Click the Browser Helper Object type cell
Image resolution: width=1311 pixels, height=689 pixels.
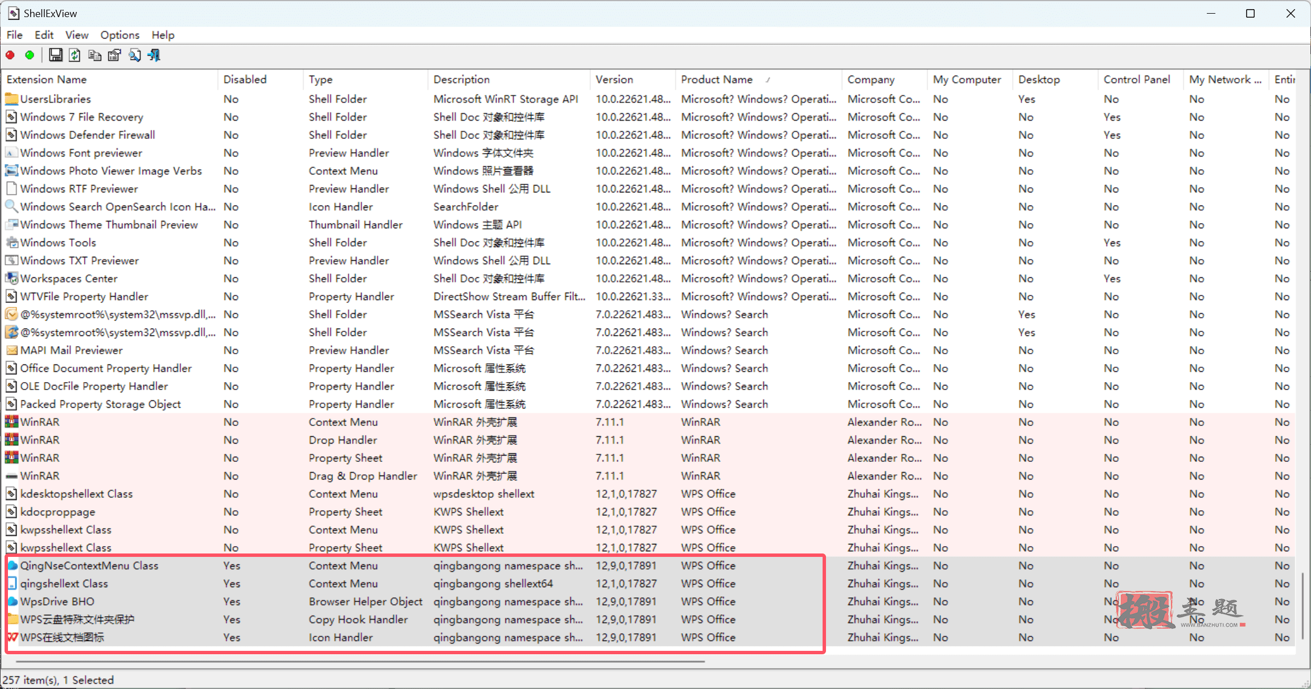[365, 602]
